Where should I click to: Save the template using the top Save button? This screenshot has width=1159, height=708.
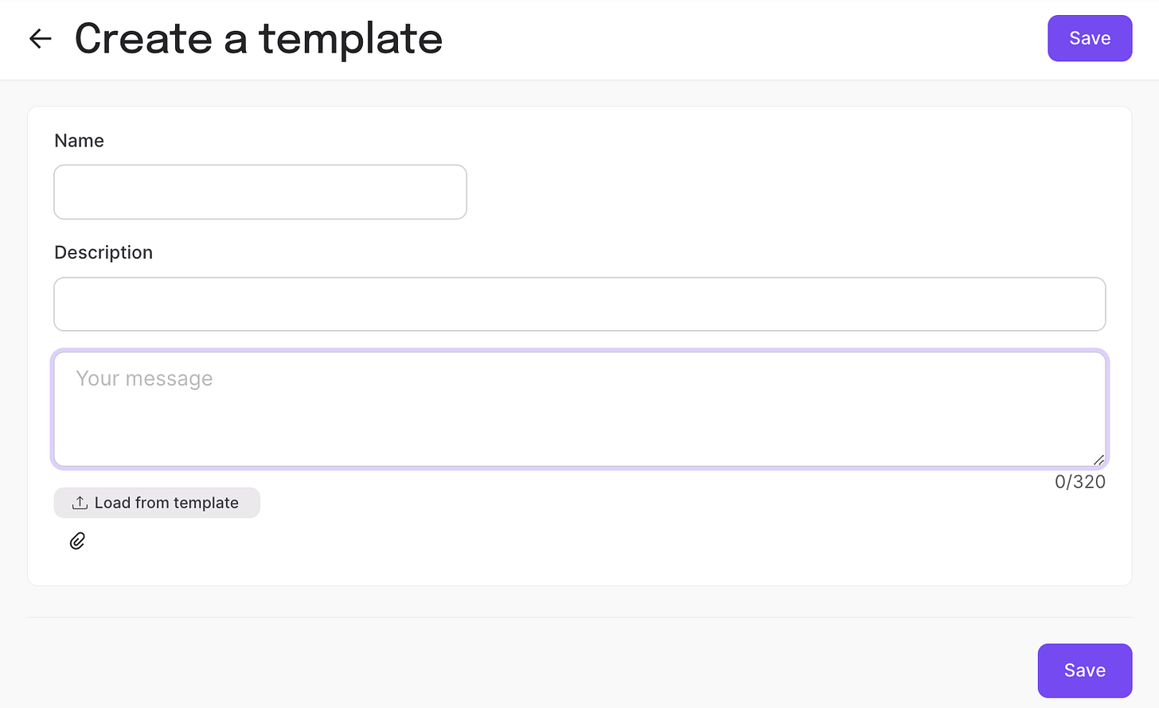pos(1090,38)
